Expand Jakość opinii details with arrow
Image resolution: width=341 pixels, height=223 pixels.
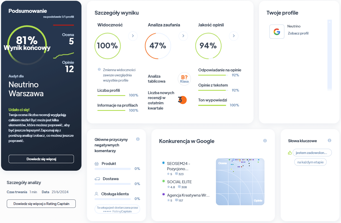(x=234, y=36)
